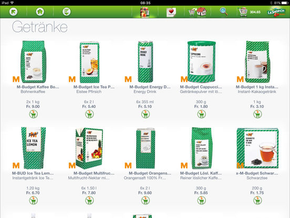This screenshot has width=290, height=218.
Task: Click price Fr. 9.60
Action: tap(145, 193)
